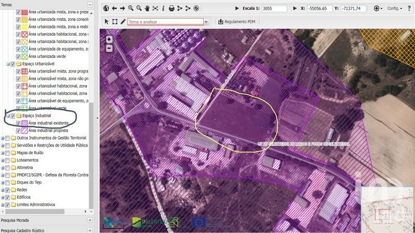Select the pencil draw tool
This screenshot has height=233, width=415.
(x=123, y=22)
